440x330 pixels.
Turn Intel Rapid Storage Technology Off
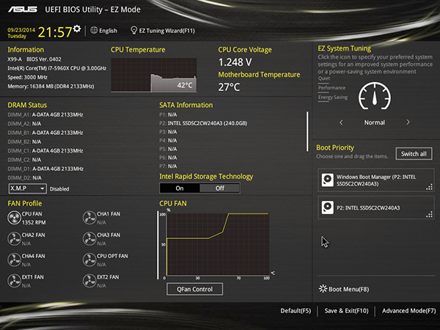tap(220, 188)
